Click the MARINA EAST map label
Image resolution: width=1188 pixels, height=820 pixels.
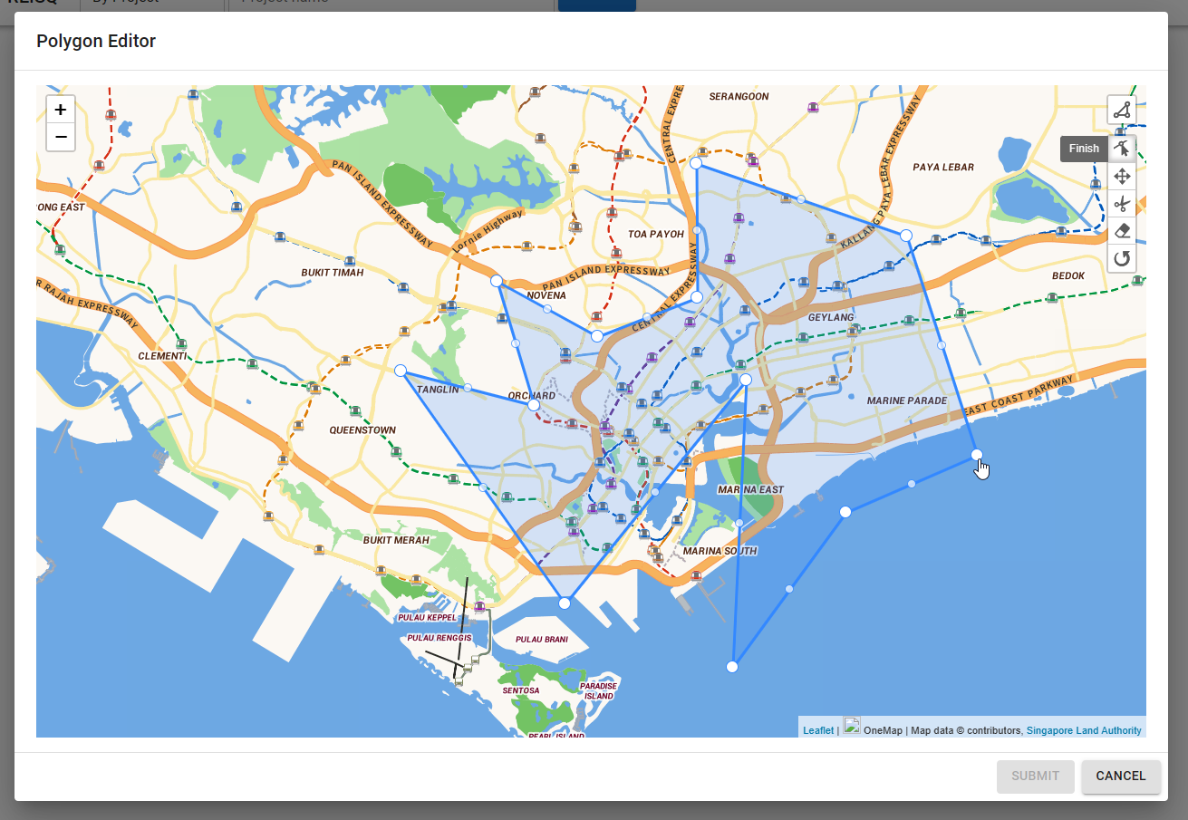[x=750, y=490]
